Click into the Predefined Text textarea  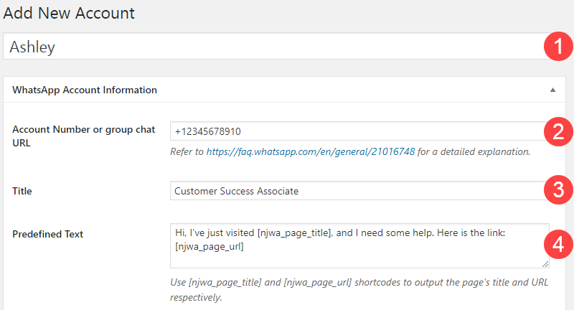(359, 246)
